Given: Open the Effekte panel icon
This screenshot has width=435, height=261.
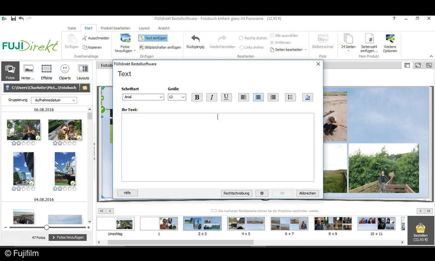Looking at the screenshot, I should [x=46, y=71].
